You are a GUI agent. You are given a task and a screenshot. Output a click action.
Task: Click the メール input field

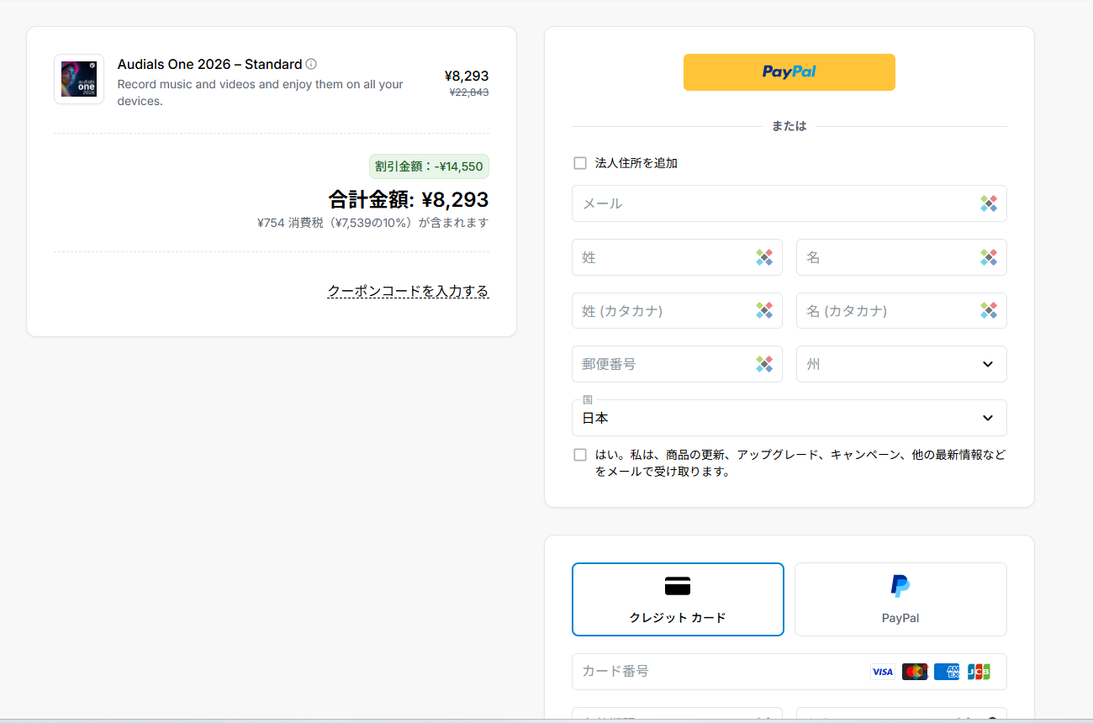point(789,203)
